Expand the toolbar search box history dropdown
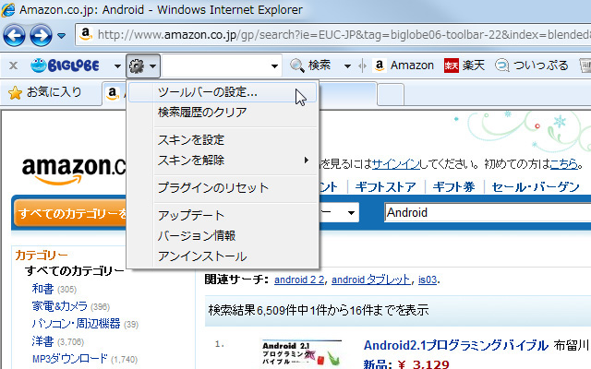 click(275, 66)
